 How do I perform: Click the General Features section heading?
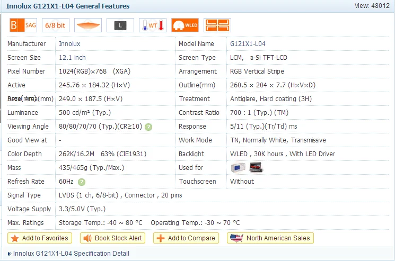coord(68,6)
